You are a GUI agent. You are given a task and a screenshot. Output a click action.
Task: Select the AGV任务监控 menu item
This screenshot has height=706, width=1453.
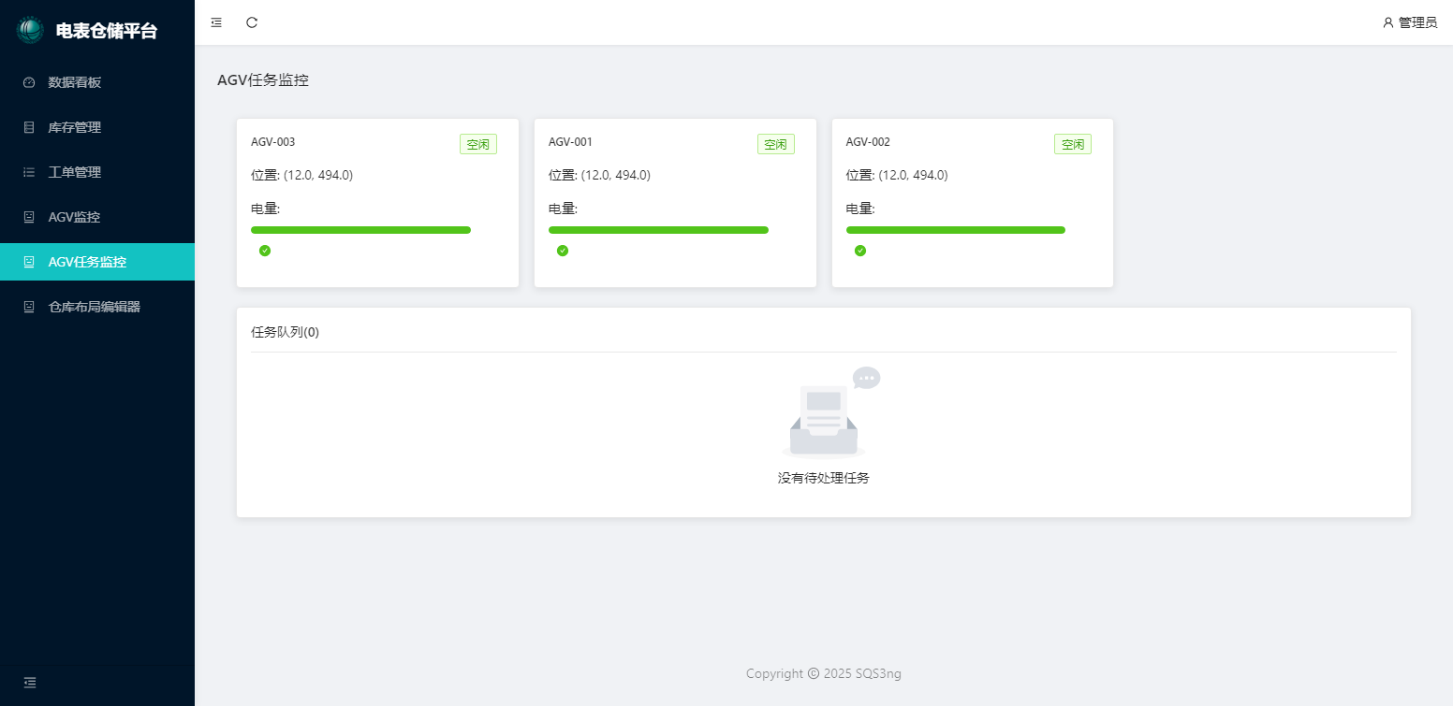click(x=87, y=262)
